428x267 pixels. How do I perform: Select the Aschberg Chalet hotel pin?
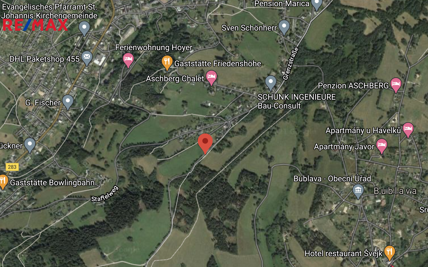point(211,77)
